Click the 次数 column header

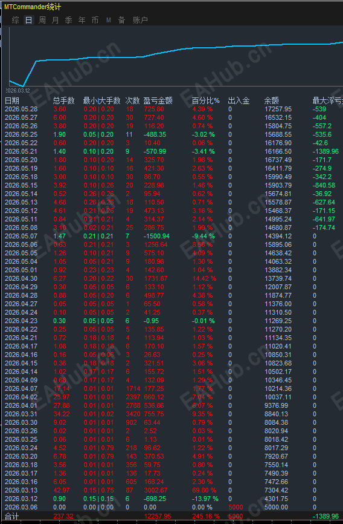(132, 100)
